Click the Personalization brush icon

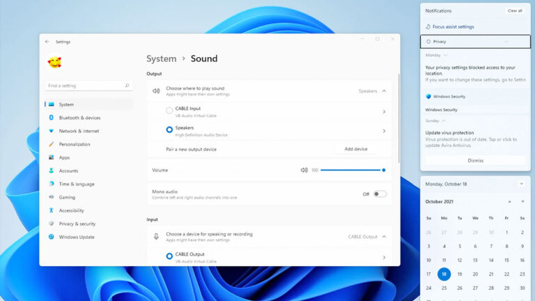tap(51, 144)
